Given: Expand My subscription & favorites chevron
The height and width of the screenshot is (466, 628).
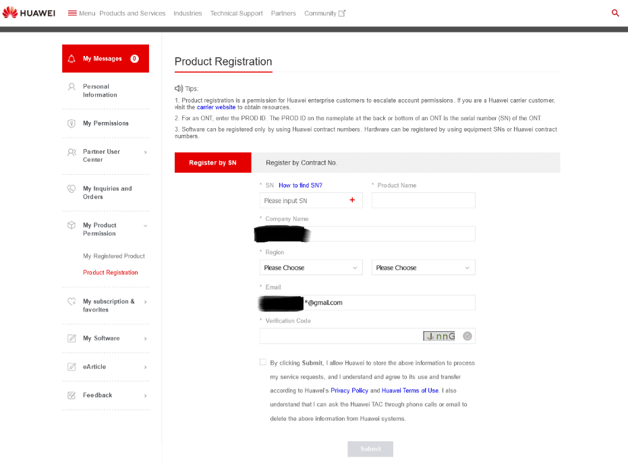Looking at the screenshot, I should tap(146, 302).
